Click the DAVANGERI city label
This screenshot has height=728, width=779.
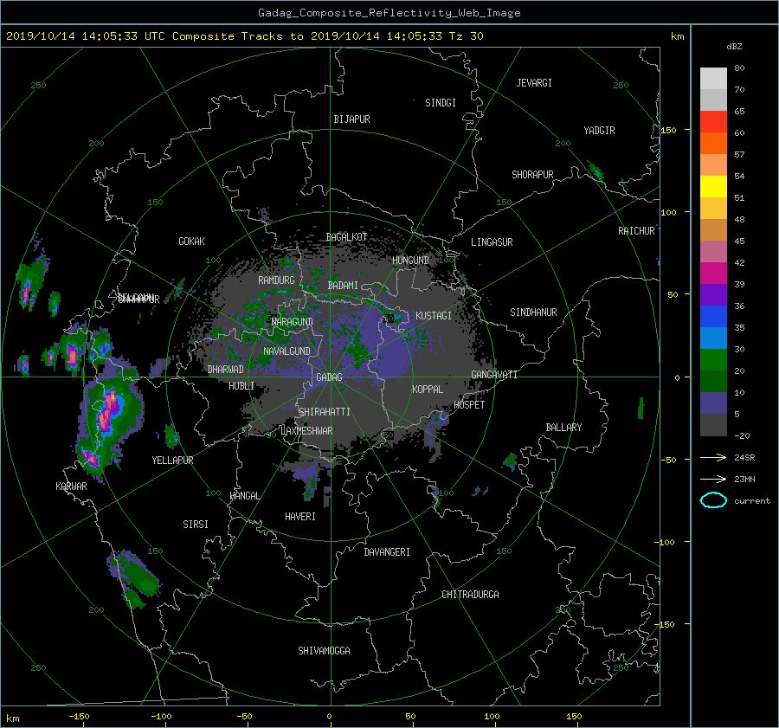pos(387,552)
